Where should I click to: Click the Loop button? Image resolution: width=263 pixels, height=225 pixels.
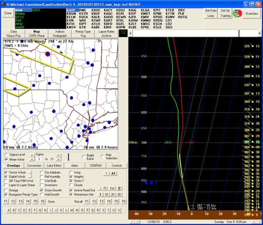[211, 16]
